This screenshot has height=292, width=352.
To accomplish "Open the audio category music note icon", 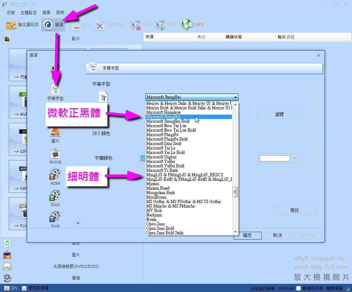I will click(7, 243).
